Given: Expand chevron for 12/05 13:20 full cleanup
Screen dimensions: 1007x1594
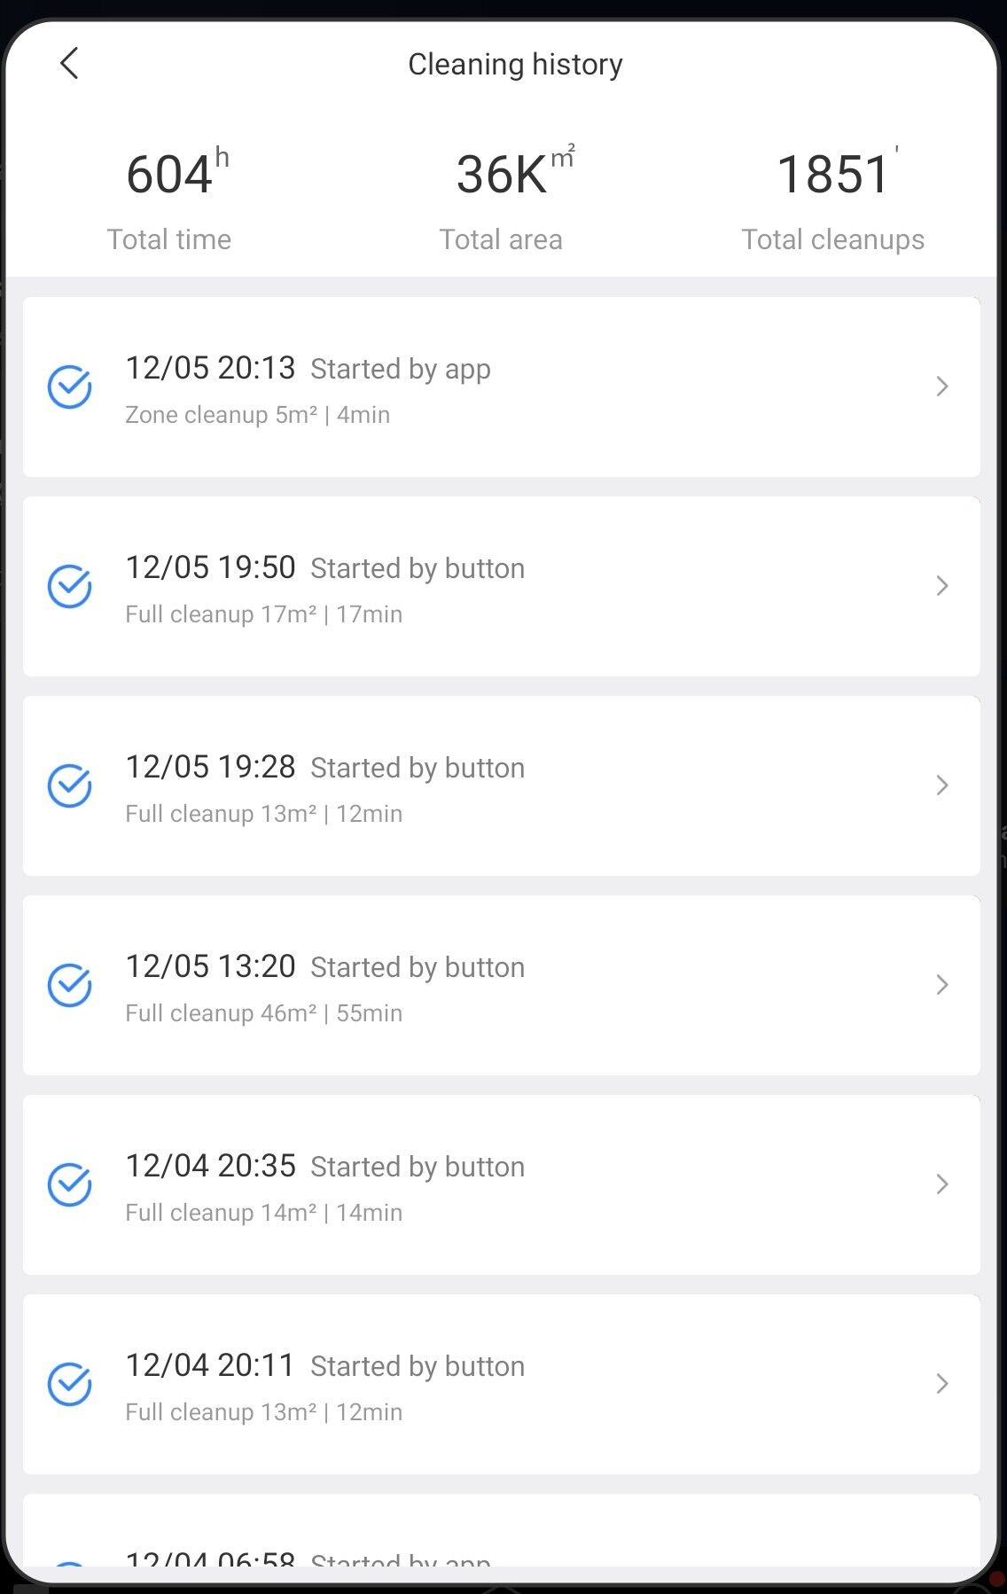Looking at the screenshot, I should [x=942, y=985].
